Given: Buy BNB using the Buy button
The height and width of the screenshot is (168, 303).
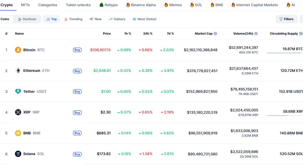Looking at the screenshot, I should coord(77,133).
